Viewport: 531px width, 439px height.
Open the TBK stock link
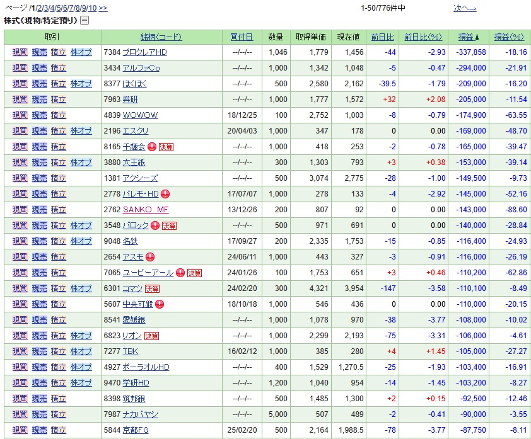[131, 351]
